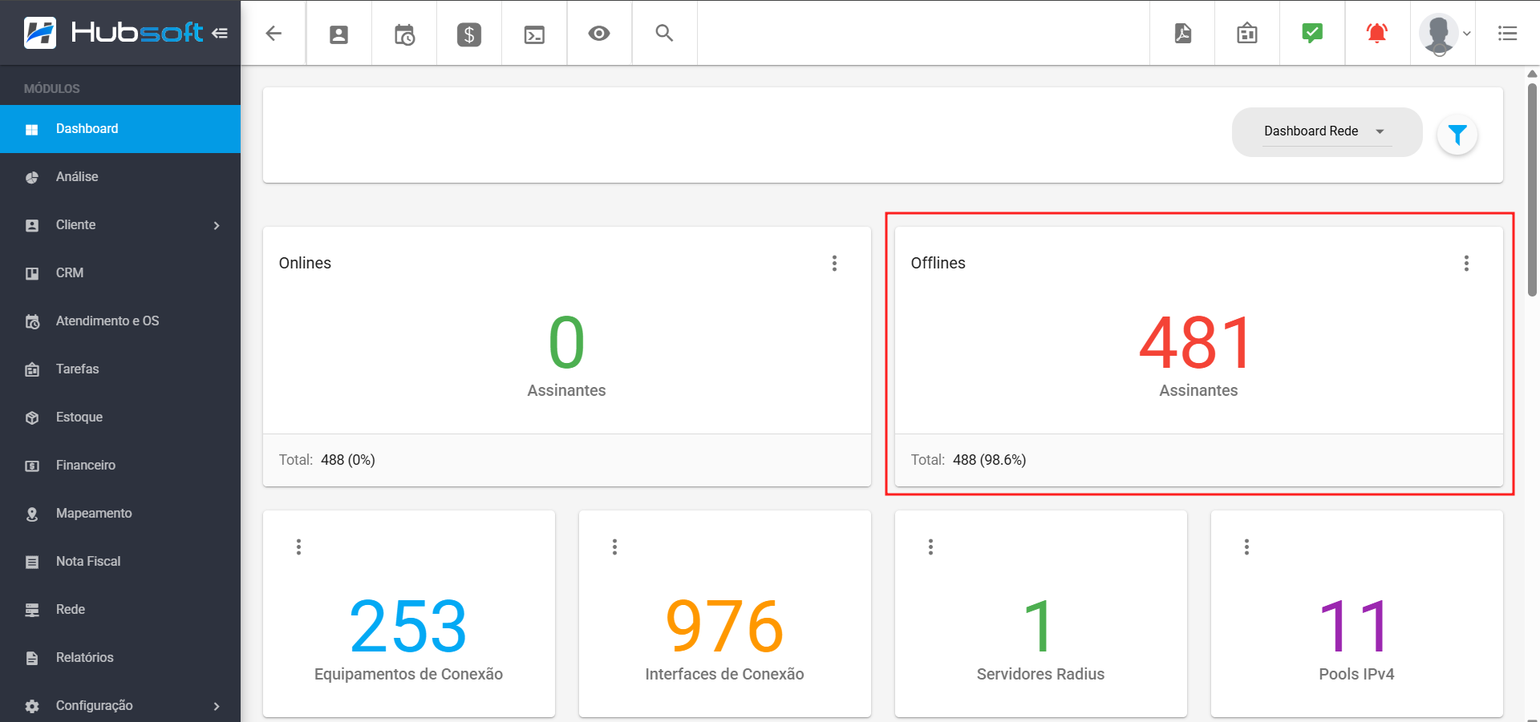This screenshot has width=1540, height=722.
Task: Click the Total 488 (0%) text
Action: tap(327, 460)
